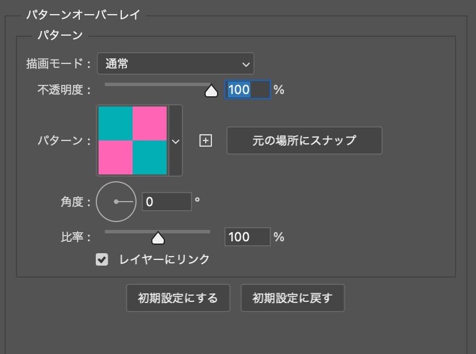Click the 角度 angle dial control
Screen dimensions: 476x354
[x=116, y=202]
